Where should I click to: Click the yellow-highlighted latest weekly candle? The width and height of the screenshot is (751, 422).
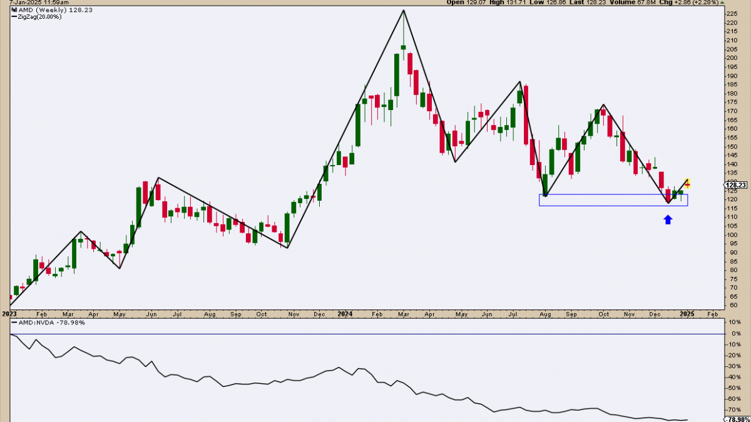(x=687, y=184)
